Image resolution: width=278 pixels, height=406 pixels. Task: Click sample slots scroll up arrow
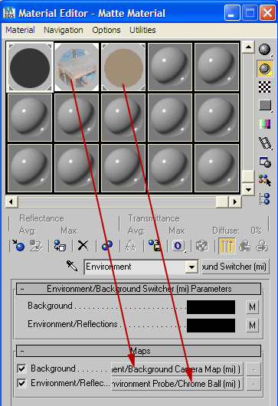click(x=248, y=47)
